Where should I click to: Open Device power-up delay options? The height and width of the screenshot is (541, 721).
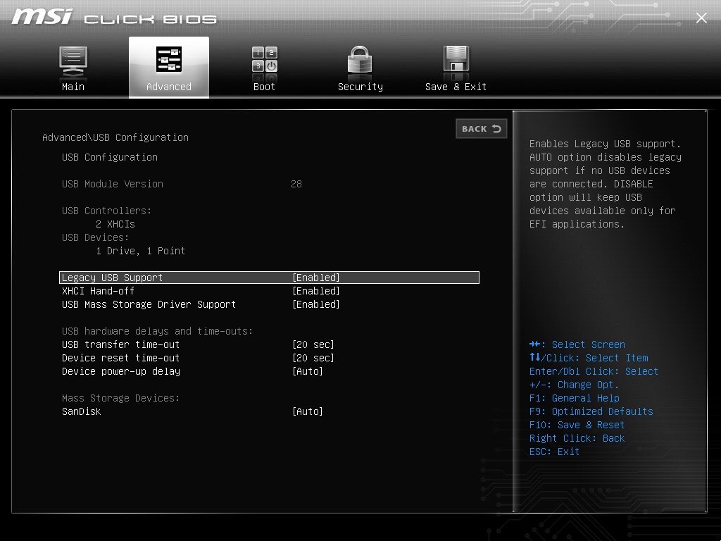pos(308,371)
